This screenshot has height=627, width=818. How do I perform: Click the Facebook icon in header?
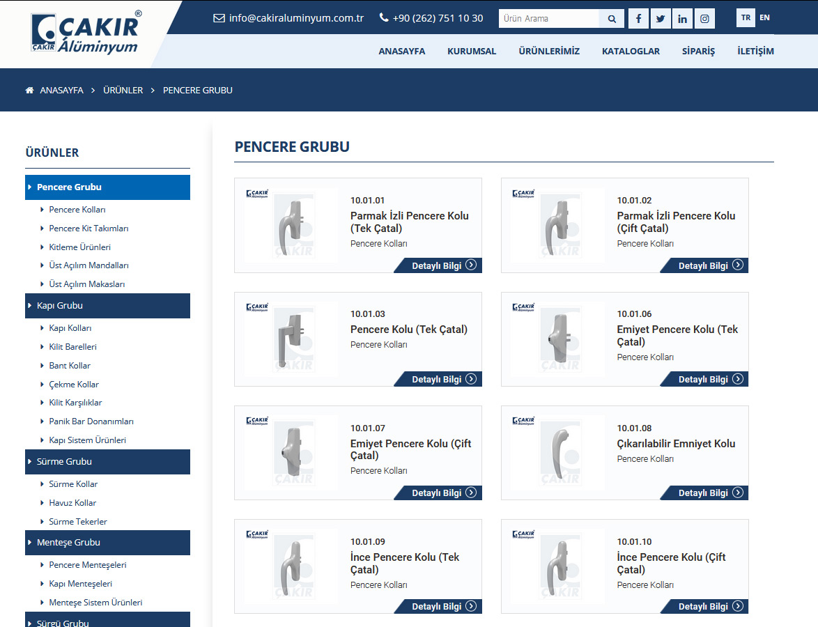click(638, 19)
